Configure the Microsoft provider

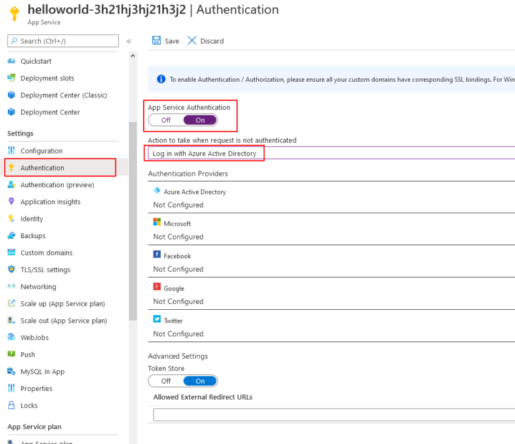[331, 229]
